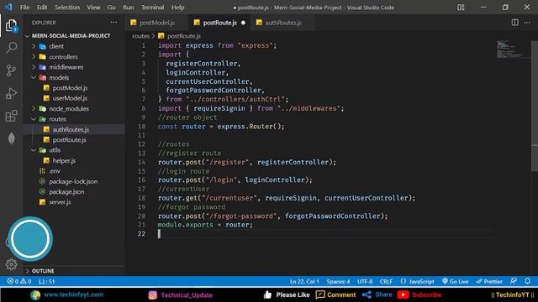Viewport: 538px width, 302px height.
Task: Click the Instagram Technical_Update icon
Action: (x=153, y=294)
